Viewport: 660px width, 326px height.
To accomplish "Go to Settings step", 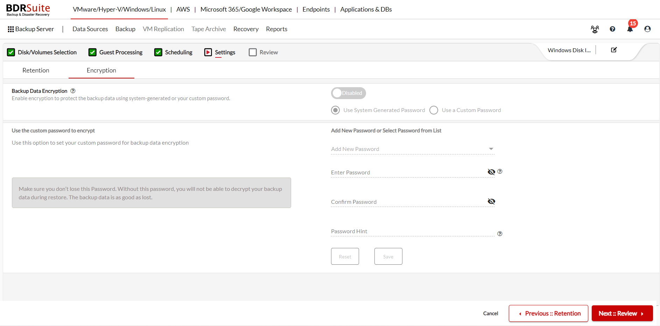I will point(220,53).
